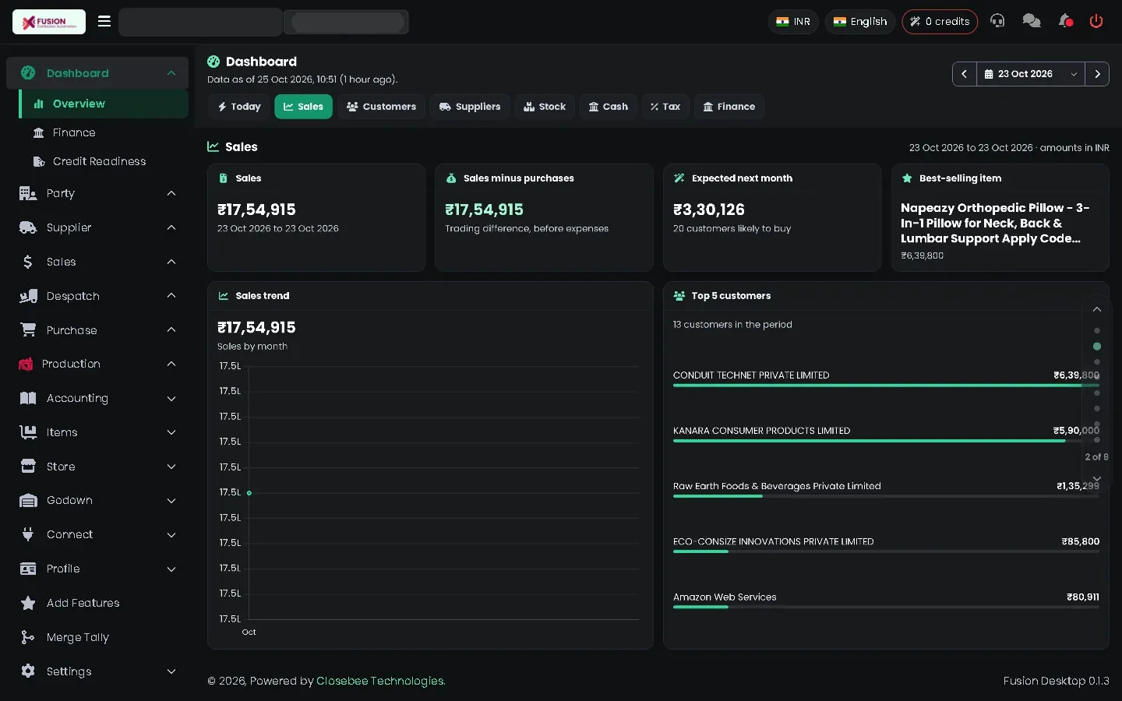Screen dimensions: 1122x701
Task: Click the Add Features star icon
Action: click(28, 603)
